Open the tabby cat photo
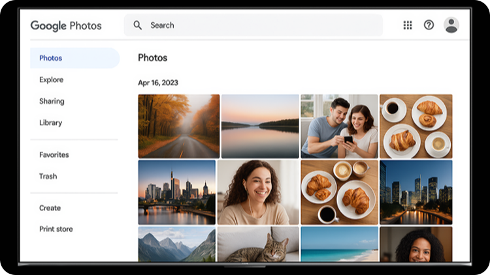The width and height of the screenshot is (490, 275). pyautogui.click(x=258, y=244)
